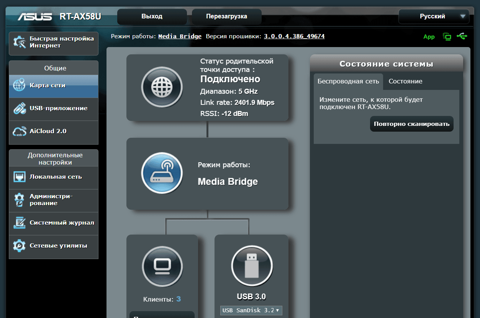Click the clients count number 3

tap(179, 299)
